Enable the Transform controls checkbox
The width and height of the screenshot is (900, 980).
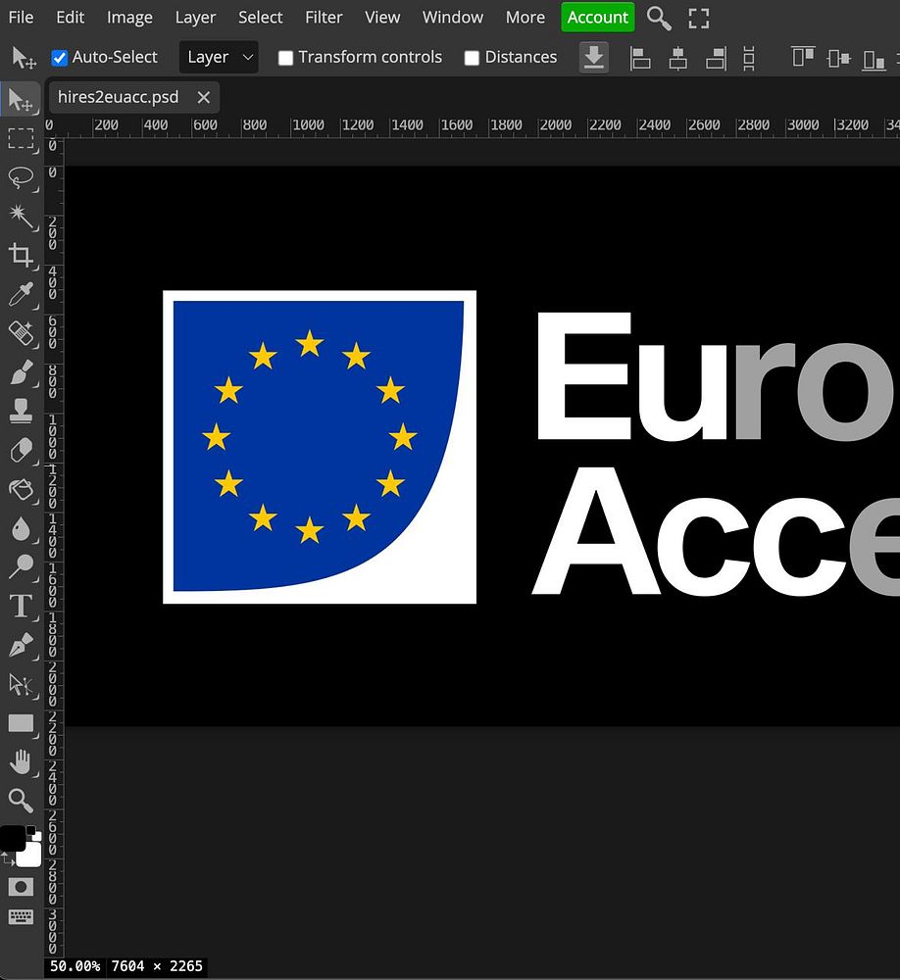click(x=285, y=58)
